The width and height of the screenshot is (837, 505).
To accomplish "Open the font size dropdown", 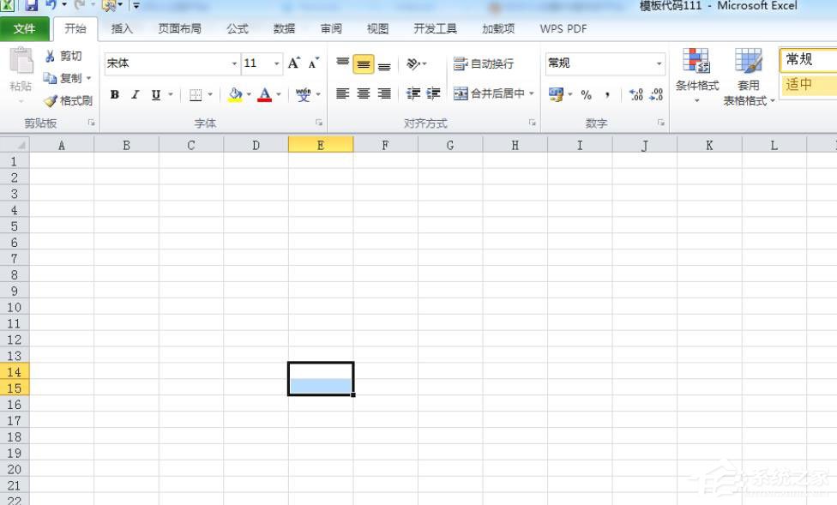I will pyautogui.click(x=274, y=63).
